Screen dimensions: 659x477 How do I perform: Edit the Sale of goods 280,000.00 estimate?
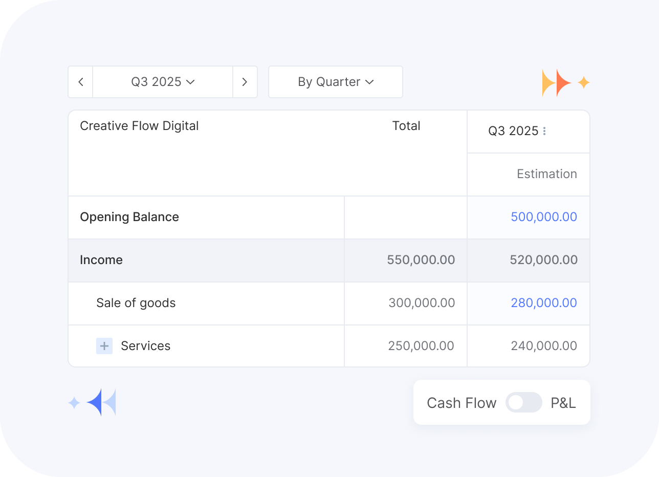543,303
